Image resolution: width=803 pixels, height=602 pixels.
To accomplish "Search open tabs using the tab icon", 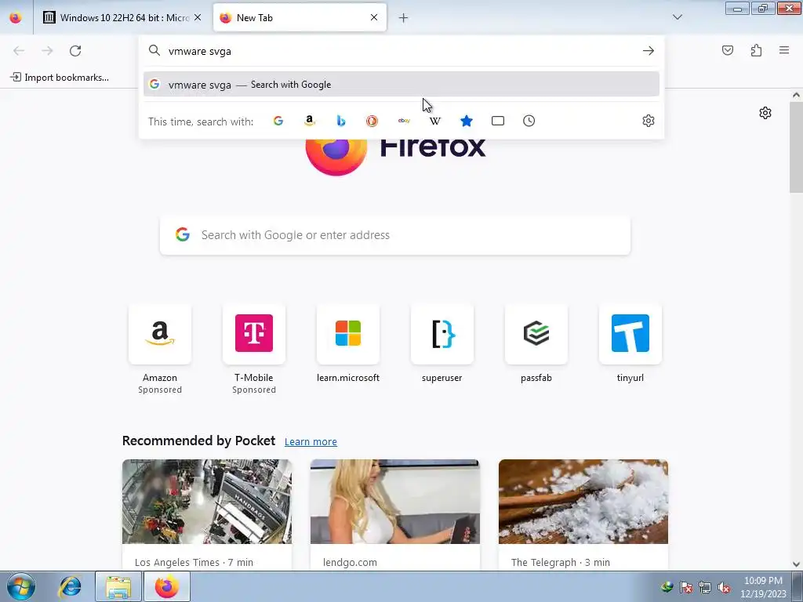I will [498, 121].
